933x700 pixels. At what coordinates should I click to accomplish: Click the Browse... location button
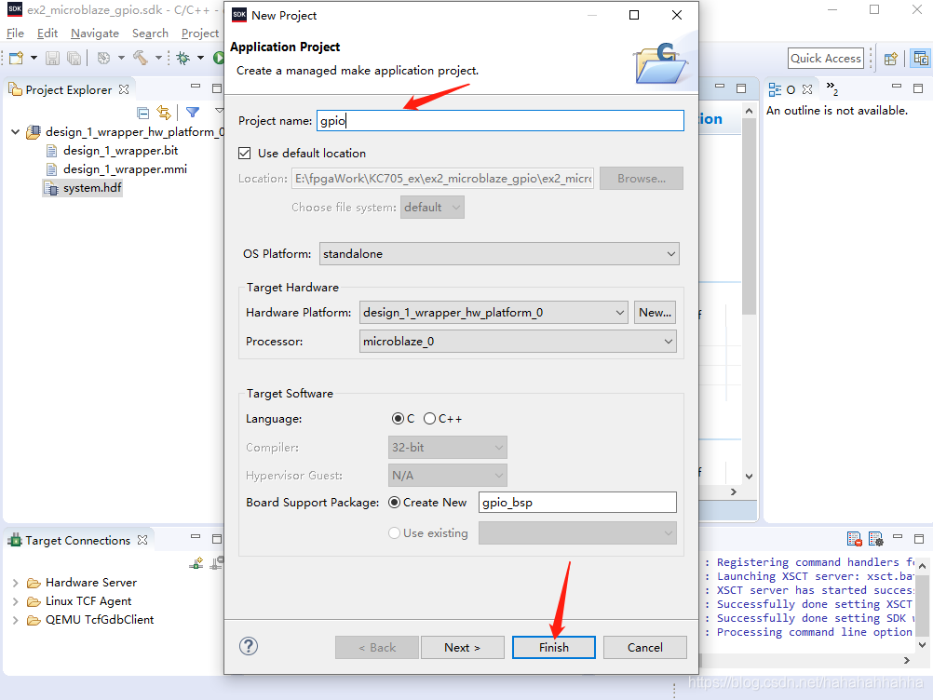(x=642, y=179)
